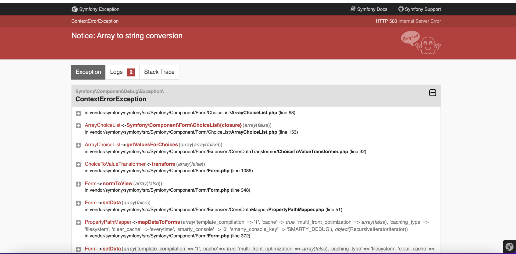Click the transform method name

click(163, 164)
